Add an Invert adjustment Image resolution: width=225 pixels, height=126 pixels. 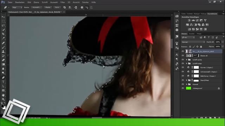189,29
